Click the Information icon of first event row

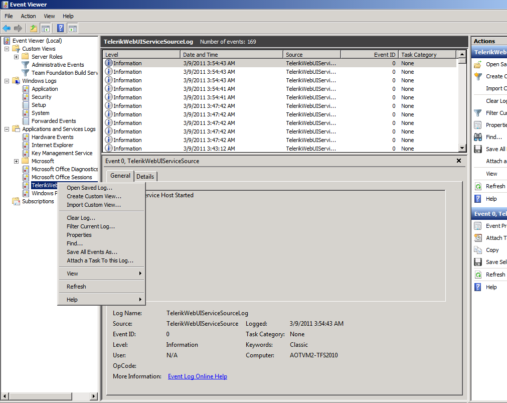tap(109, 63)
